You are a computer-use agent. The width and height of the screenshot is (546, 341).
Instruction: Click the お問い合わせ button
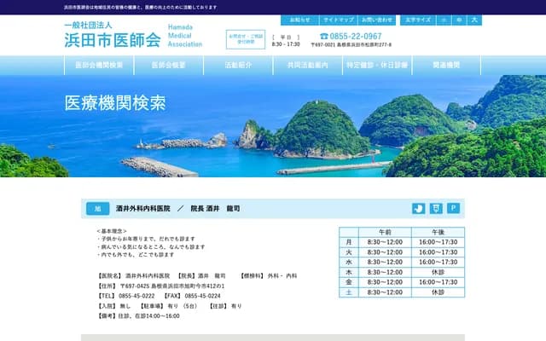click(377, 19)
